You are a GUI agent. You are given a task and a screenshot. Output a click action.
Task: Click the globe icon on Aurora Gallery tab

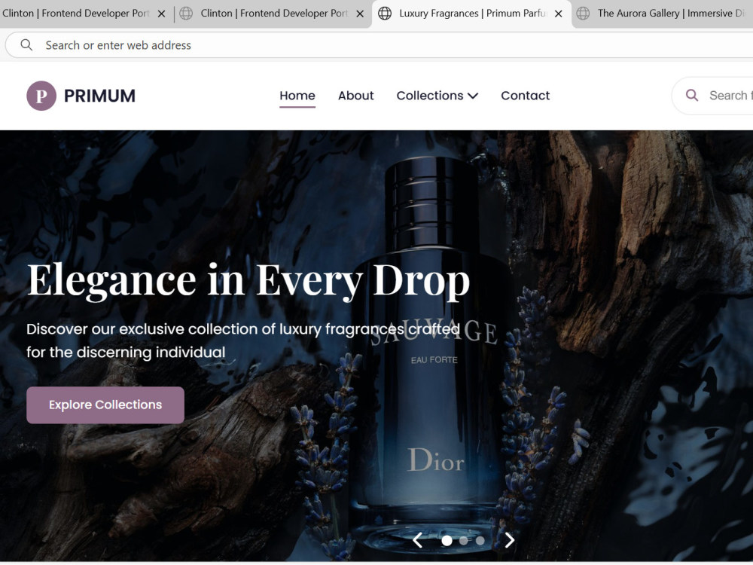(583, 14)
